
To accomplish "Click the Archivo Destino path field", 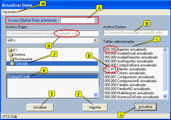I will tap(135, 33).
